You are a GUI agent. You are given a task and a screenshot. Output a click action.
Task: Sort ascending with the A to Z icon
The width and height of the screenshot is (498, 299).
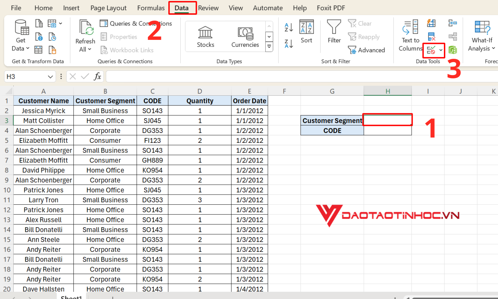tap(289, 28)
